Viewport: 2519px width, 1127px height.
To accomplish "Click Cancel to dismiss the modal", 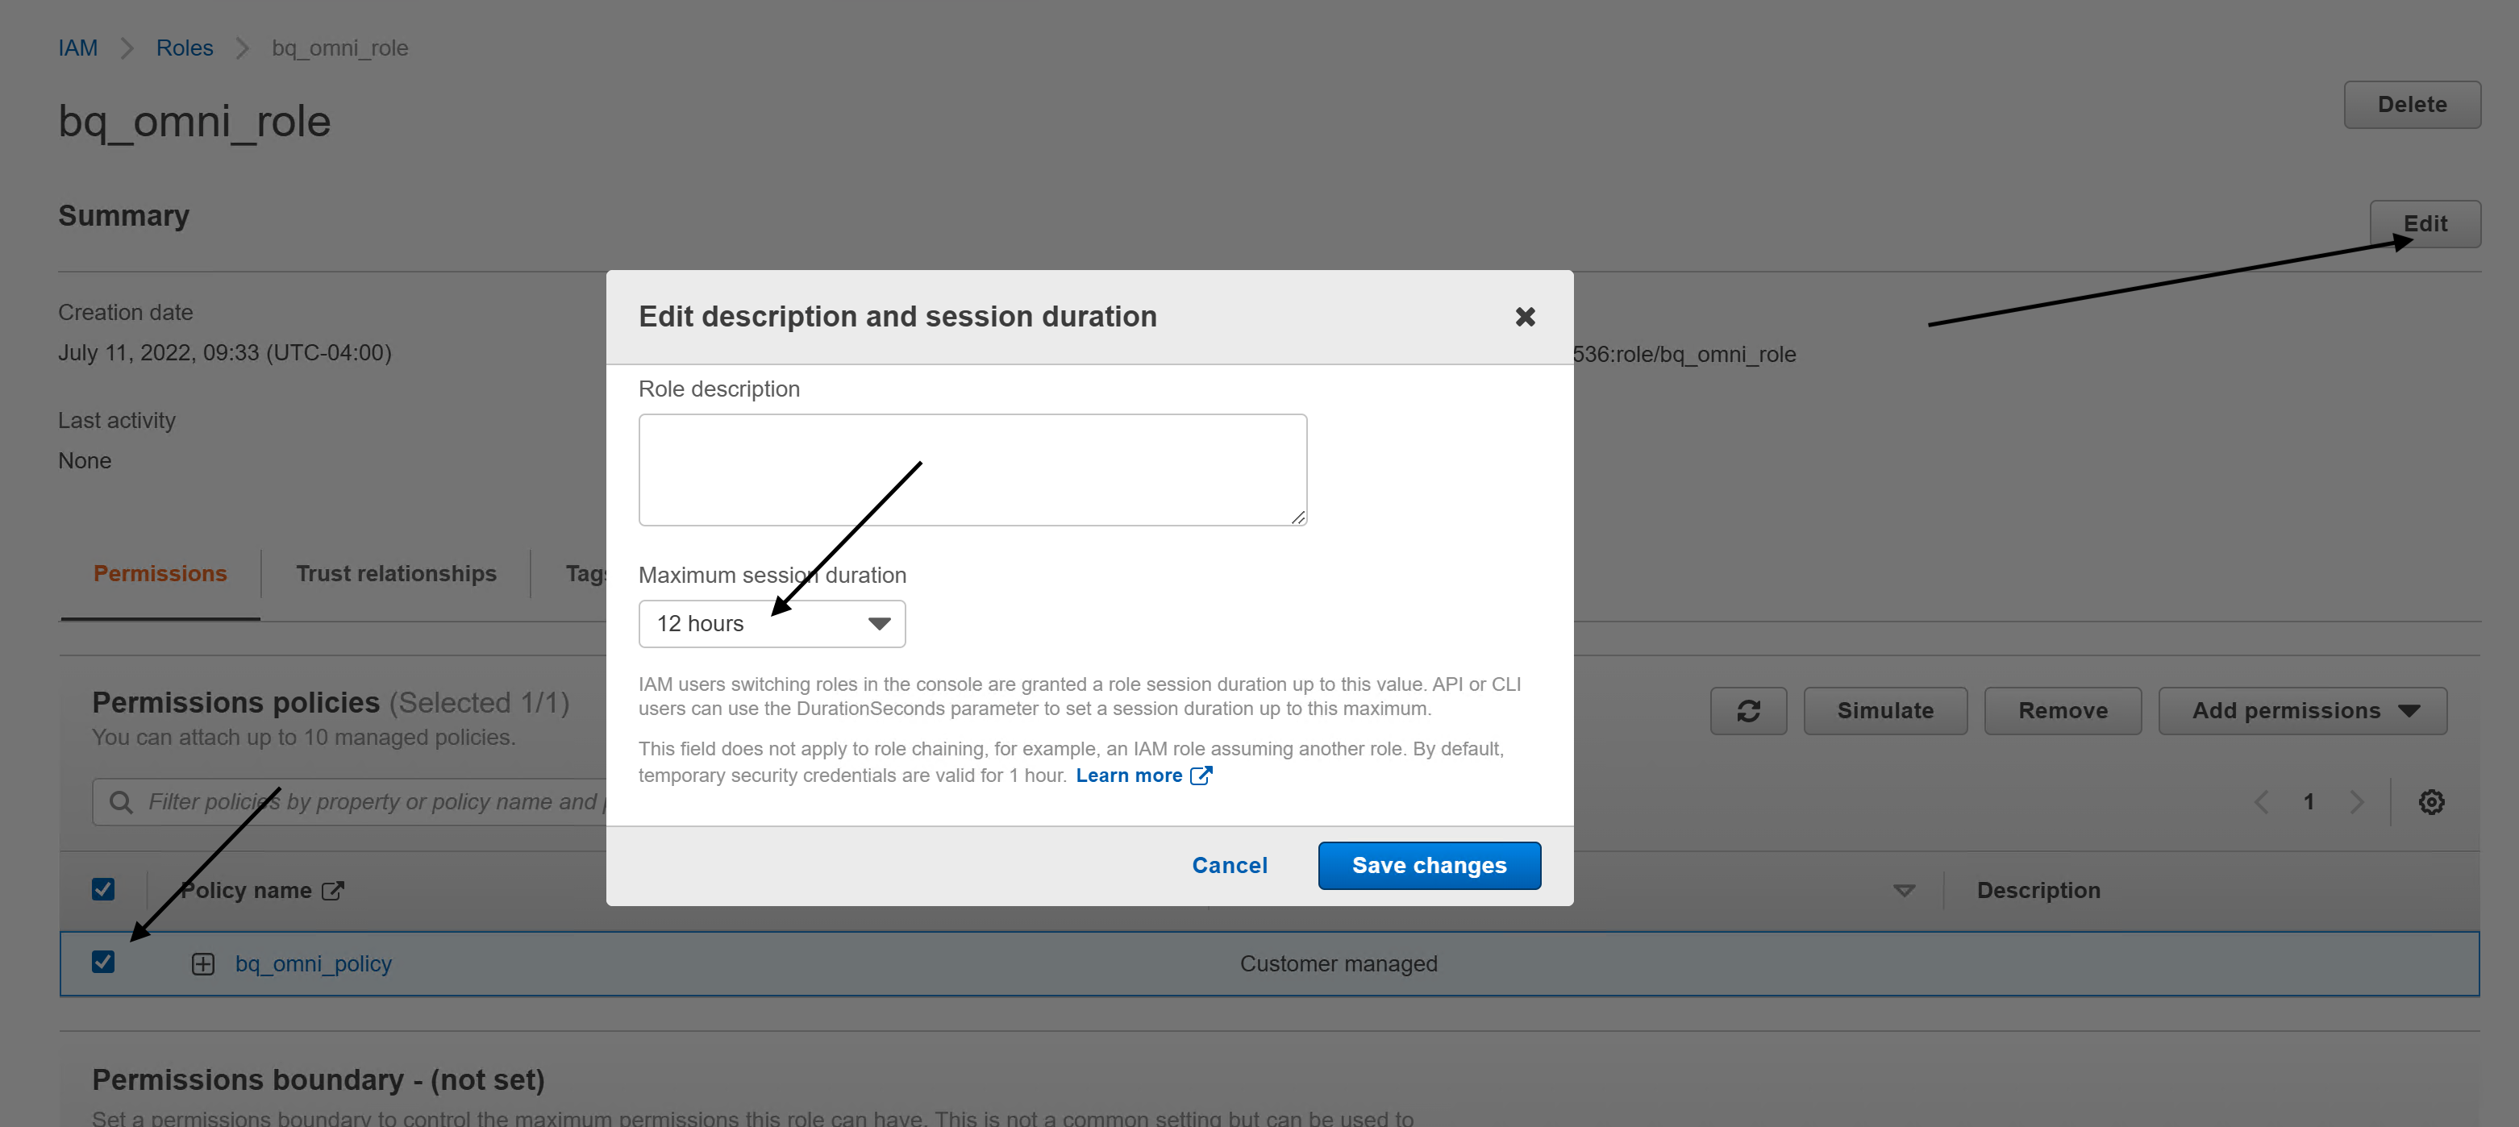I will pos(1229,865).
